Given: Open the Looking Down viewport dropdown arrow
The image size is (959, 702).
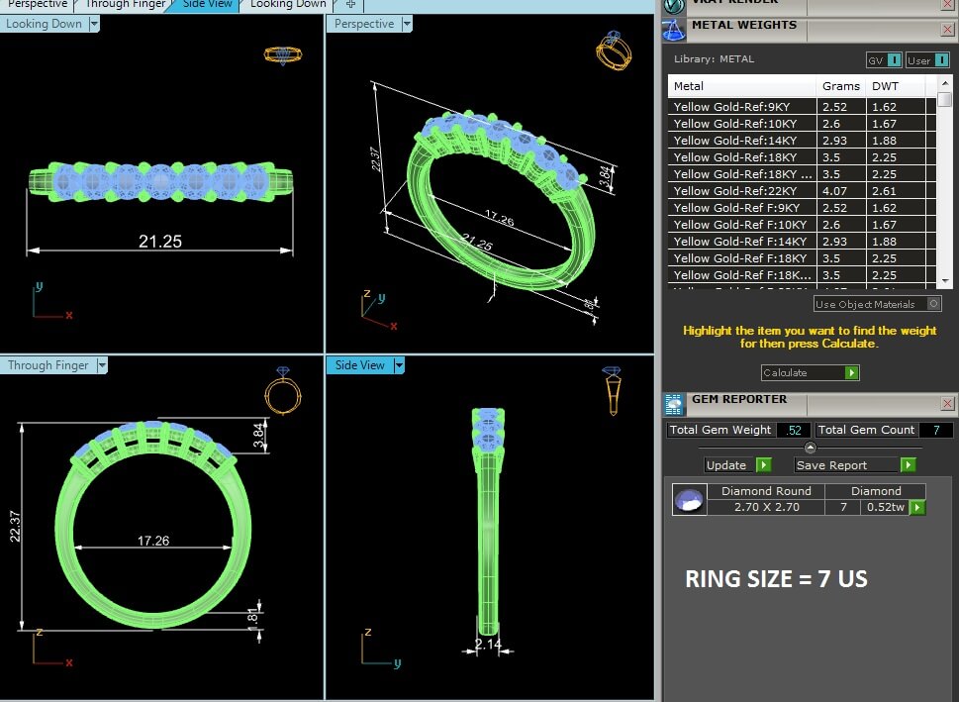Looking at the screenshot, I should click(94, 24).
